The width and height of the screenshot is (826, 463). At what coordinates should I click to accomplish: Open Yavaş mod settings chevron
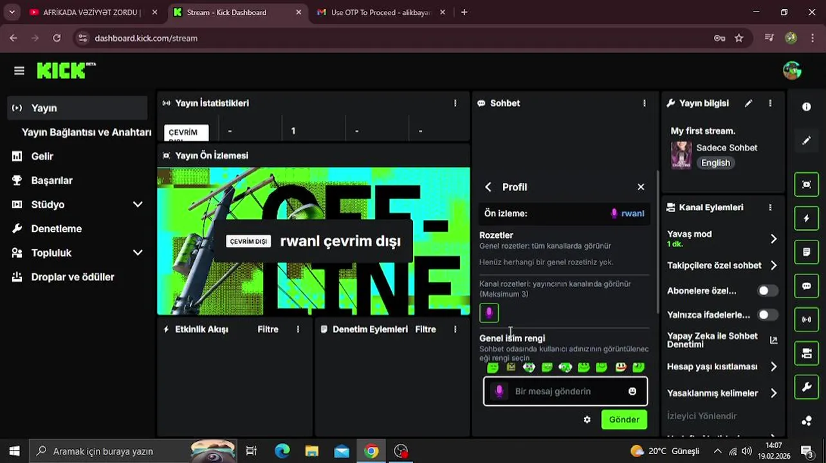(x=773, y=239)
